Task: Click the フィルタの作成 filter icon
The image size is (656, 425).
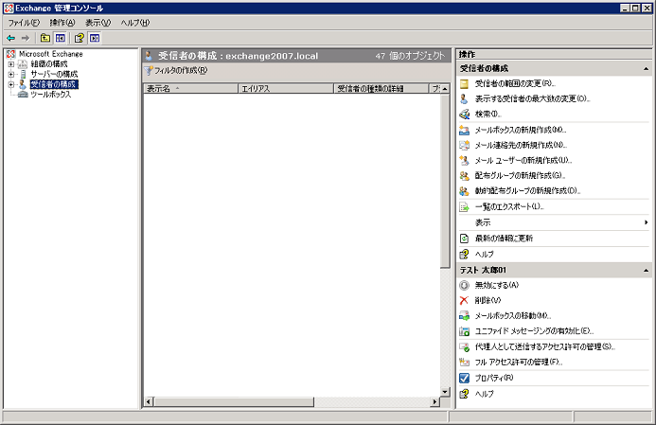Action: click(x=149, y=71)
